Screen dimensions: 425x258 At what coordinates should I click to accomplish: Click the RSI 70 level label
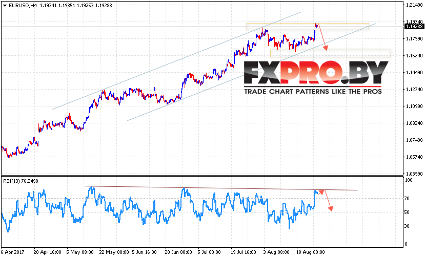[x=407, y=198]
